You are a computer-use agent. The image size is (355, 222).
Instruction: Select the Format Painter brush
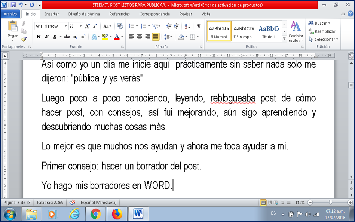(x=24, y=39)
